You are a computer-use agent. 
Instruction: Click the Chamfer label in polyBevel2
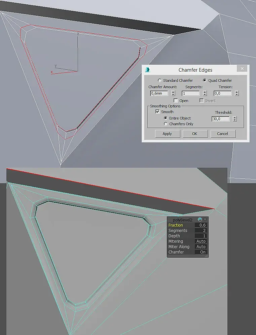176,252
